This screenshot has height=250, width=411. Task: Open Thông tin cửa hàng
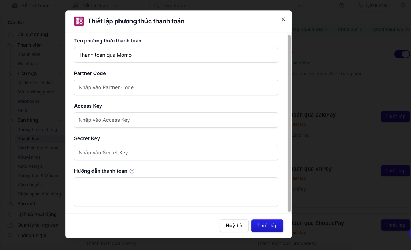click(37, 130)
